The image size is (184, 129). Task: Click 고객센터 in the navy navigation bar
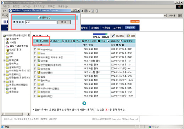pyautogui.click(x=117, y=28)
